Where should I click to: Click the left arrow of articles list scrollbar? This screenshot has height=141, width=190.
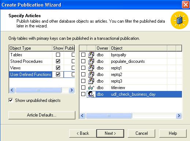pyautogui.click(x=82, y=115)
